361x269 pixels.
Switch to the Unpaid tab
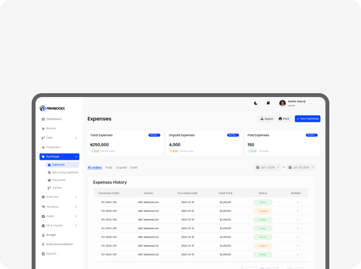click(121, 168)
